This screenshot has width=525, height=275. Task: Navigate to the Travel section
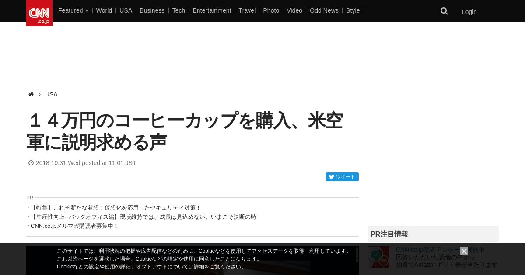click(247, 10)
